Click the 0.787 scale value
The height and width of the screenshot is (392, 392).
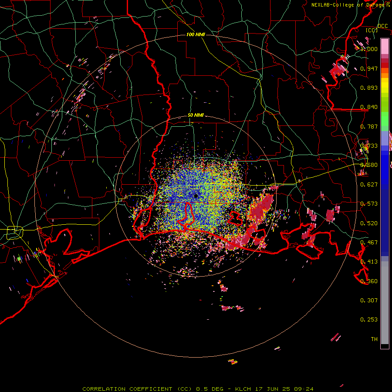pos(369,126)
